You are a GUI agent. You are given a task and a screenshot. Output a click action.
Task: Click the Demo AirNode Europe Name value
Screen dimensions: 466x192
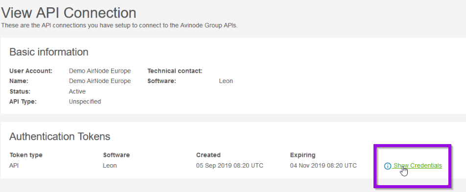(100, 81)
